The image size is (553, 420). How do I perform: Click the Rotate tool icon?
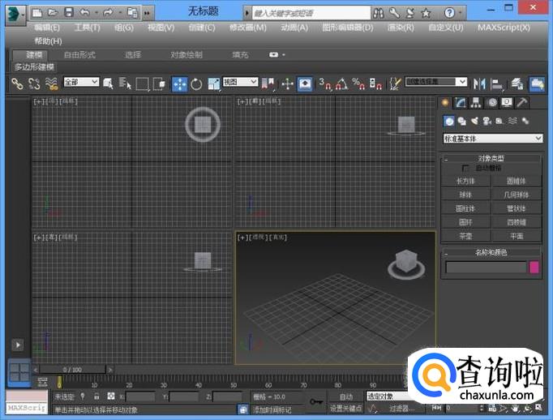(x=196, y=84)
